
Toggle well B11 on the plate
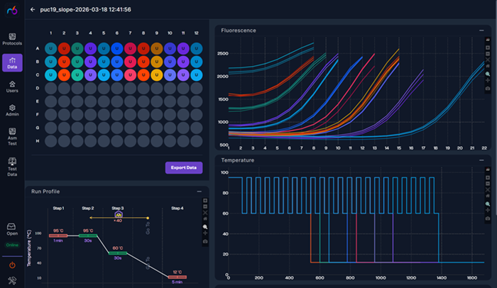click(183, 62)
